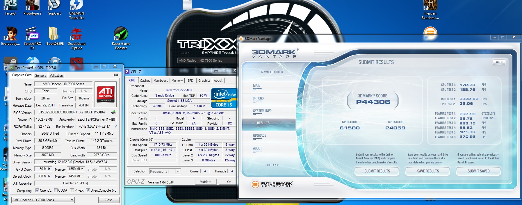Click Bus Interface question mark help
This screenshot has height=205, width=522.
click(116, 126)
